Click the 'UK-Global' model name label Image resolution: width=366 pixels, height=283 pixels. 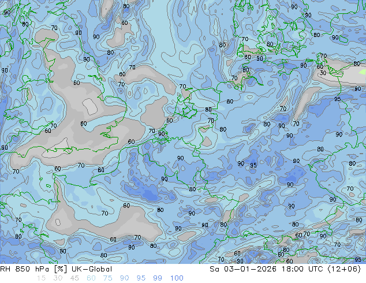coord(92,269)
